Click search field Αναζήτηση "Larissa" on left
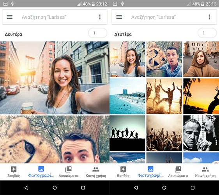219x195 pixels. coord(55,17)
